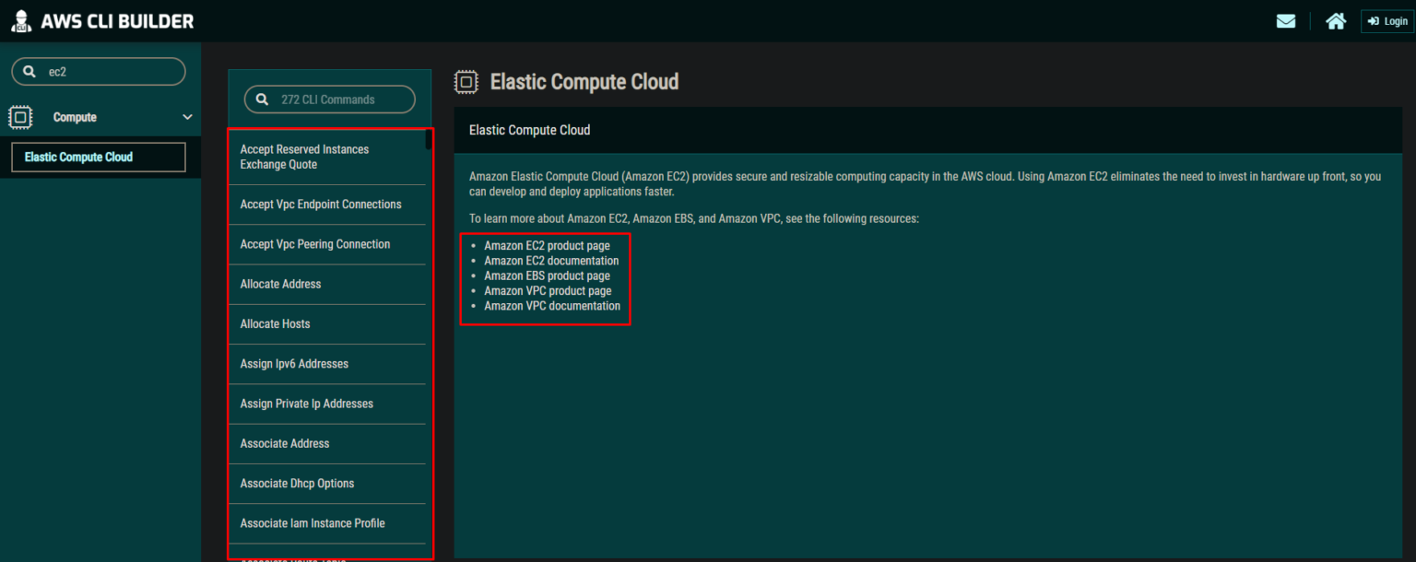Select Accept Reserved Instances Exchange Quote command
1416x562 pixels.
304,157
